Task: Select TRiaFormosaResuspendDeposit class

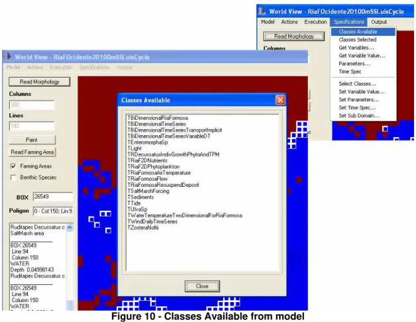Action: (163, 185)
